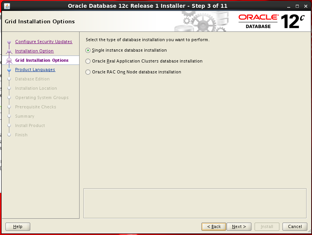Click the Configure Security Updates step bullet

(x=9, y=42)
